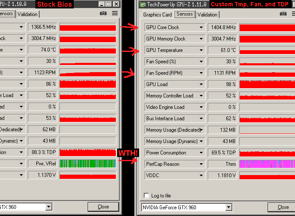Click the 86 % load value in Stock Bios window
This screenshot has height=216, width=295.
pyautogui.click(x=43, y=84)
